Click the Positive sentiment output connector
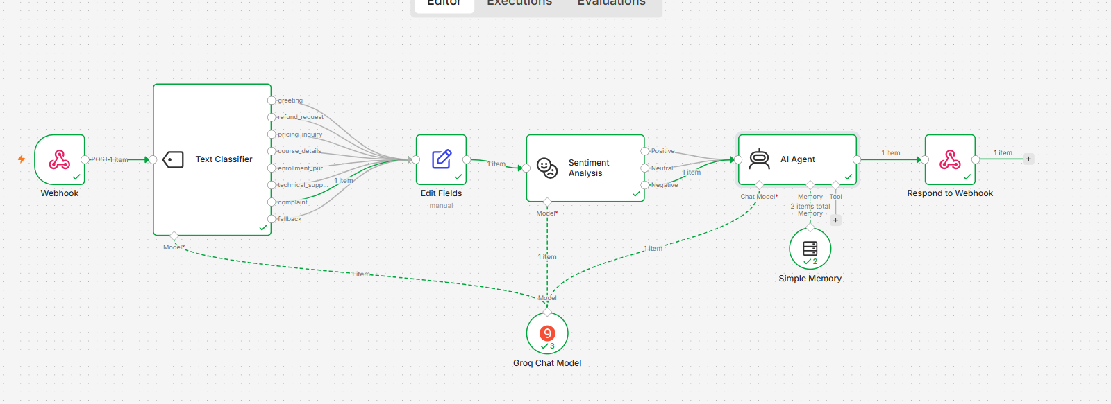Screen dimensions: 1111x404 (x=645, y=151)
